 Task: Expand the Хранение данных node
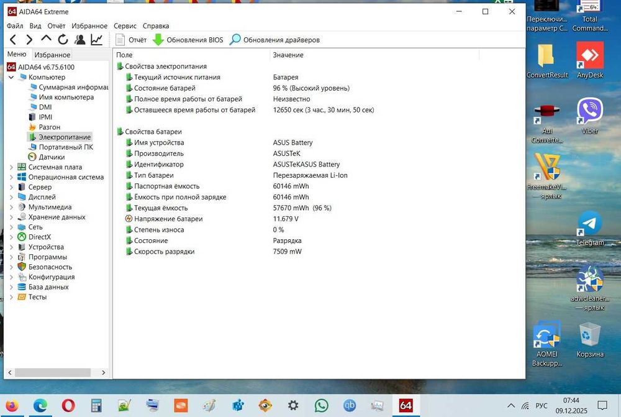(x=11, y=218)
